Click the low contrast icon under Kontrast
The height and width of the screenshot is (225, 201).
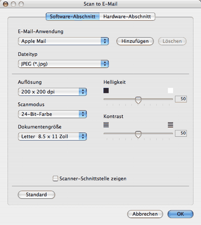(x=106, y=125)
